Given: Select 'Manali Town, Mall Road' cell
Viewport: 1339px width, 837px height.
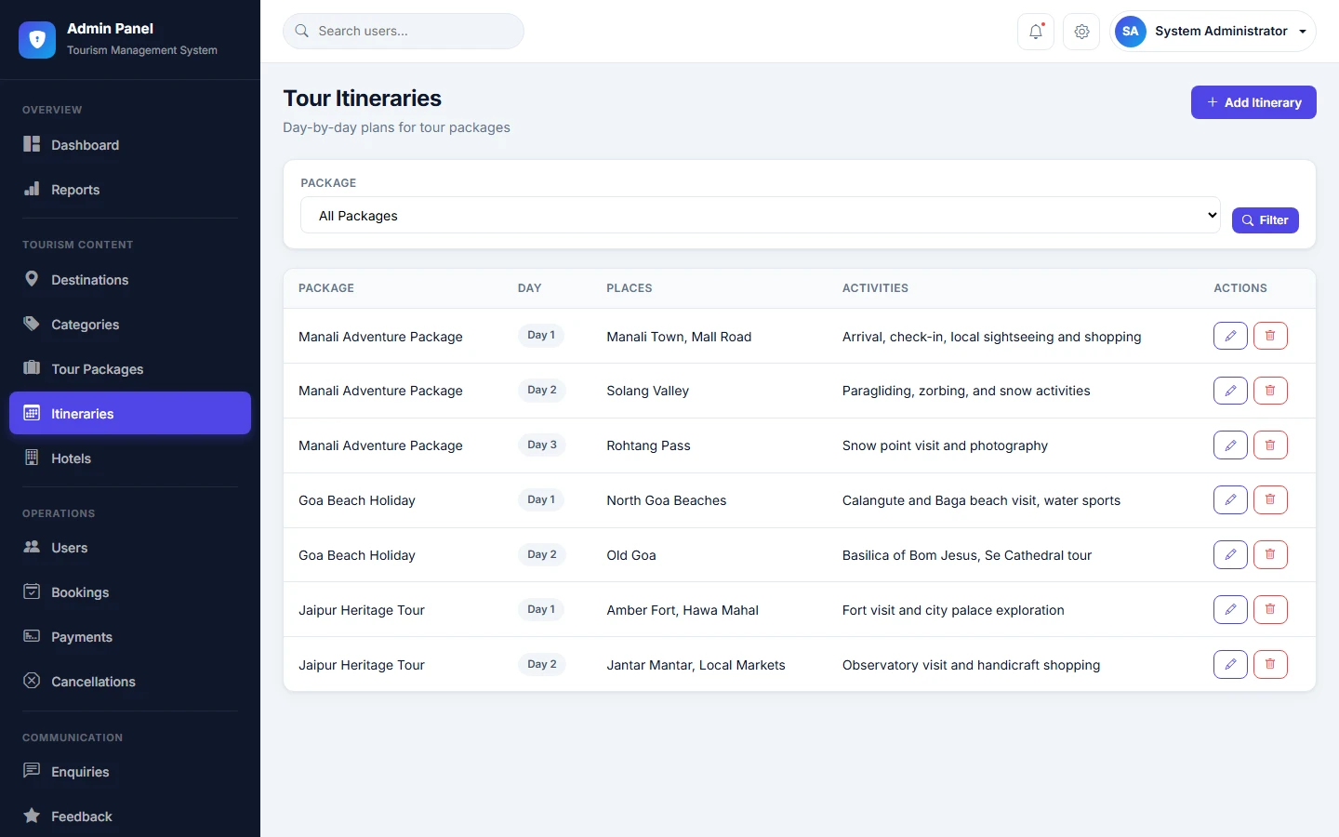Looking at the screenshot, I should click(679, 337).
